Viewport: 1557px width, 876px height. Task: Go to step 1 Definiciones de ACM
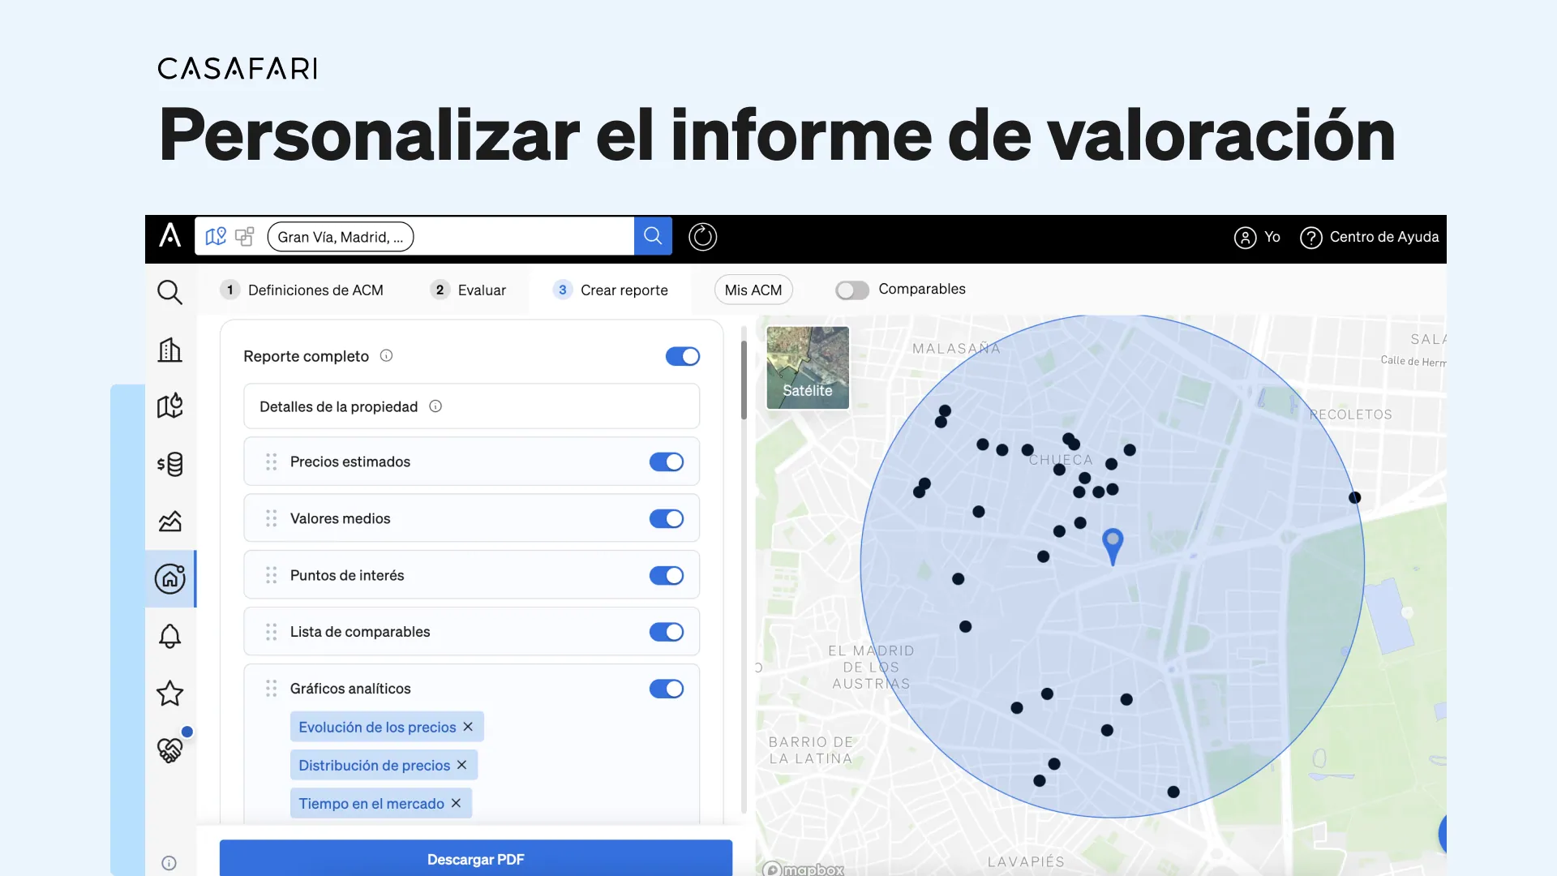pos(302,290)
